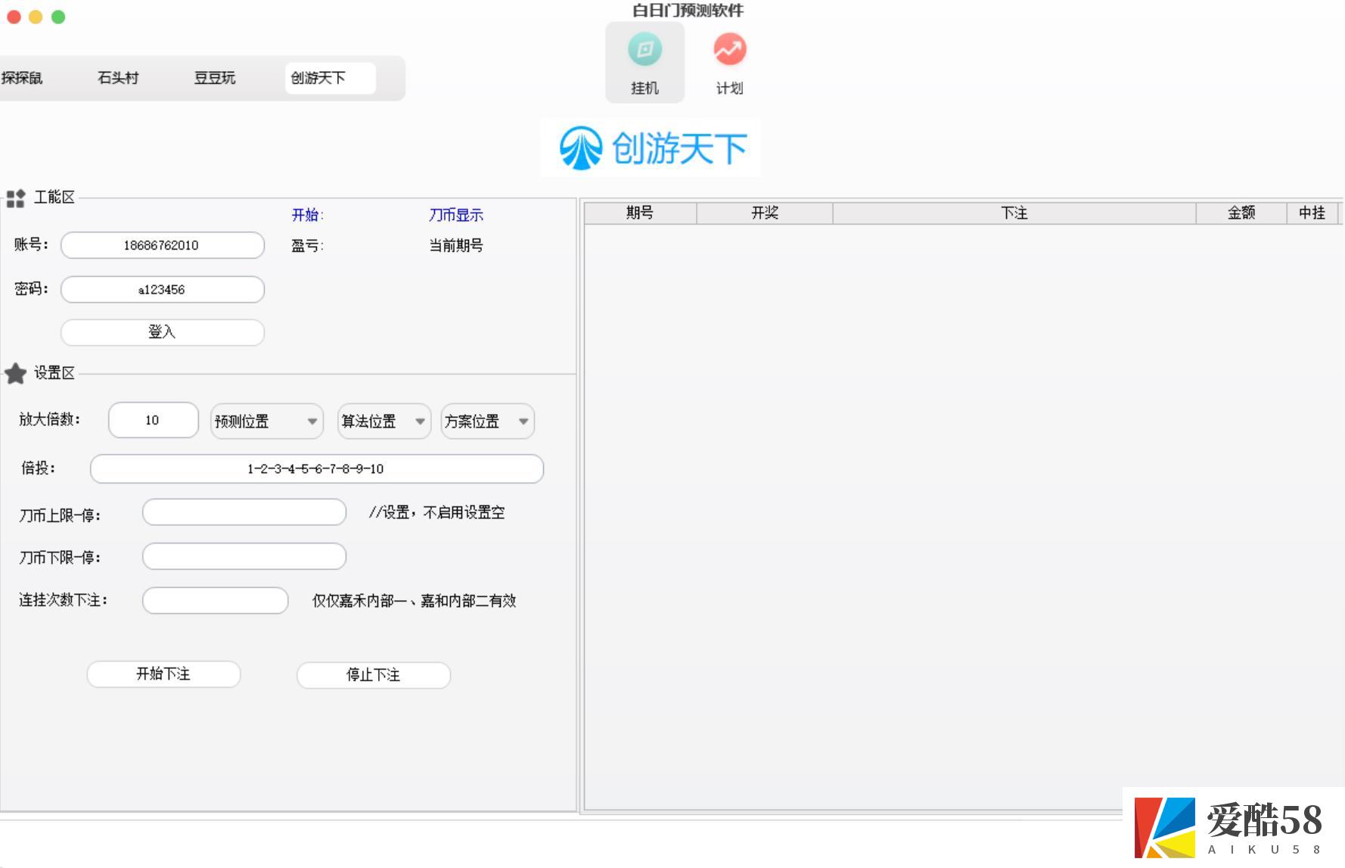Click the 开始下注 button

pyautogui.click(x=163, y=674)
